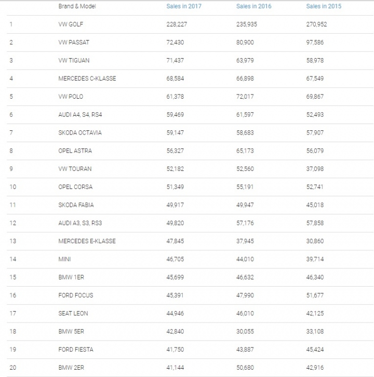Select the VW GOLF row name
The image size is (374, 377).
pyautogui.click(x=71, y=24)
